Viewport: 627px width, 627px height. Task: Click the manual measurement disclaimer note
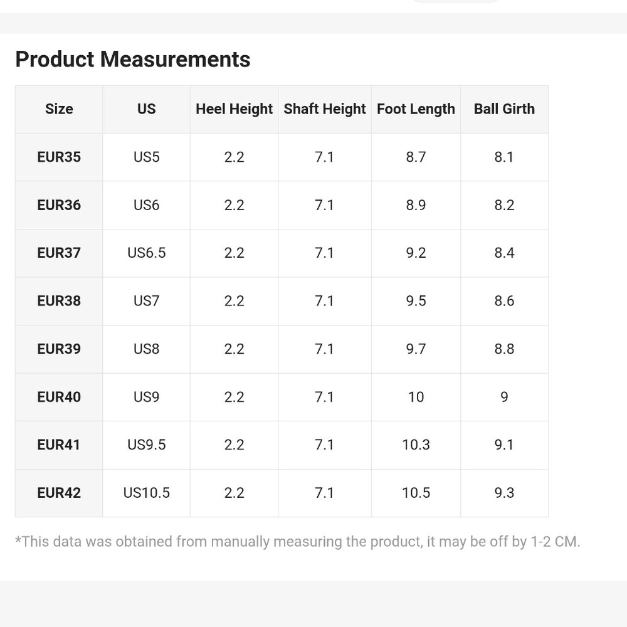(x=297, y=542)
